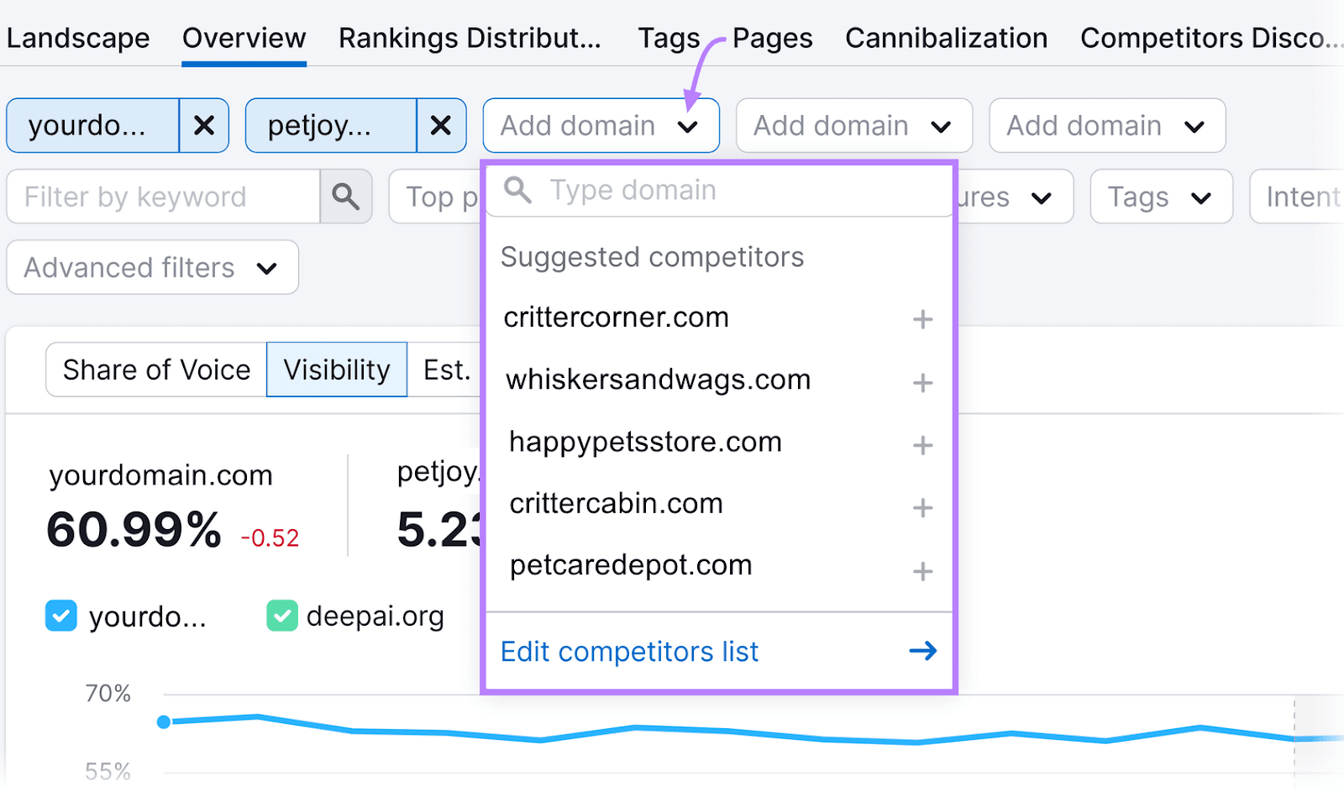Remove the yourdo... domain chip
The image size is (1344, 792).
point(203,125)
